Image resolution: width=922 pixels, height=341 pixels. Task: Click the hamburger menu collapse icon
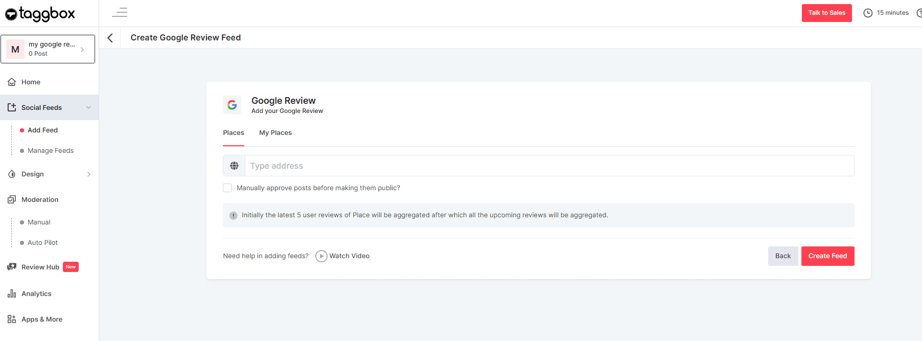coord(120,12)
